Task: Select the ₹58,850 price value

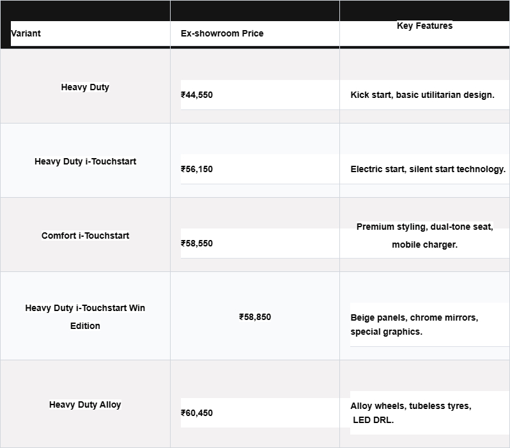Action: click(255, 317)
